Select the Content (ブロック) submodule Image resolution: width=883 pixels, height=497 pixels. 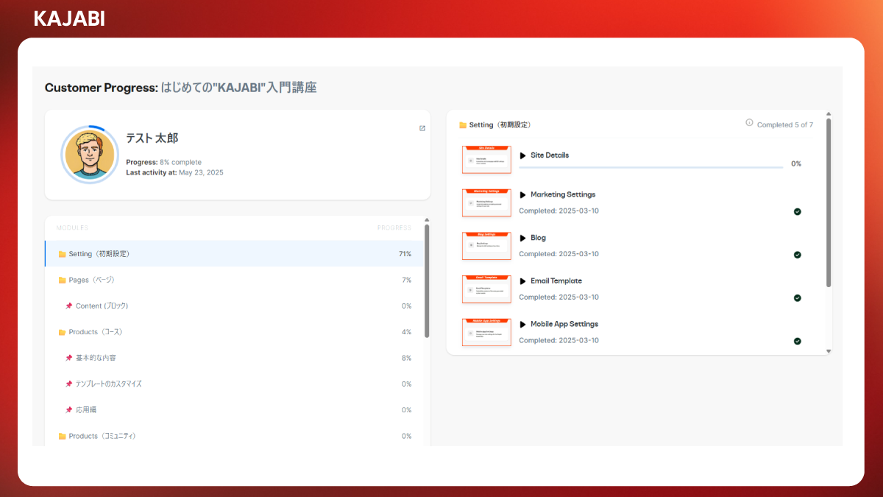(x=234, y=306)
